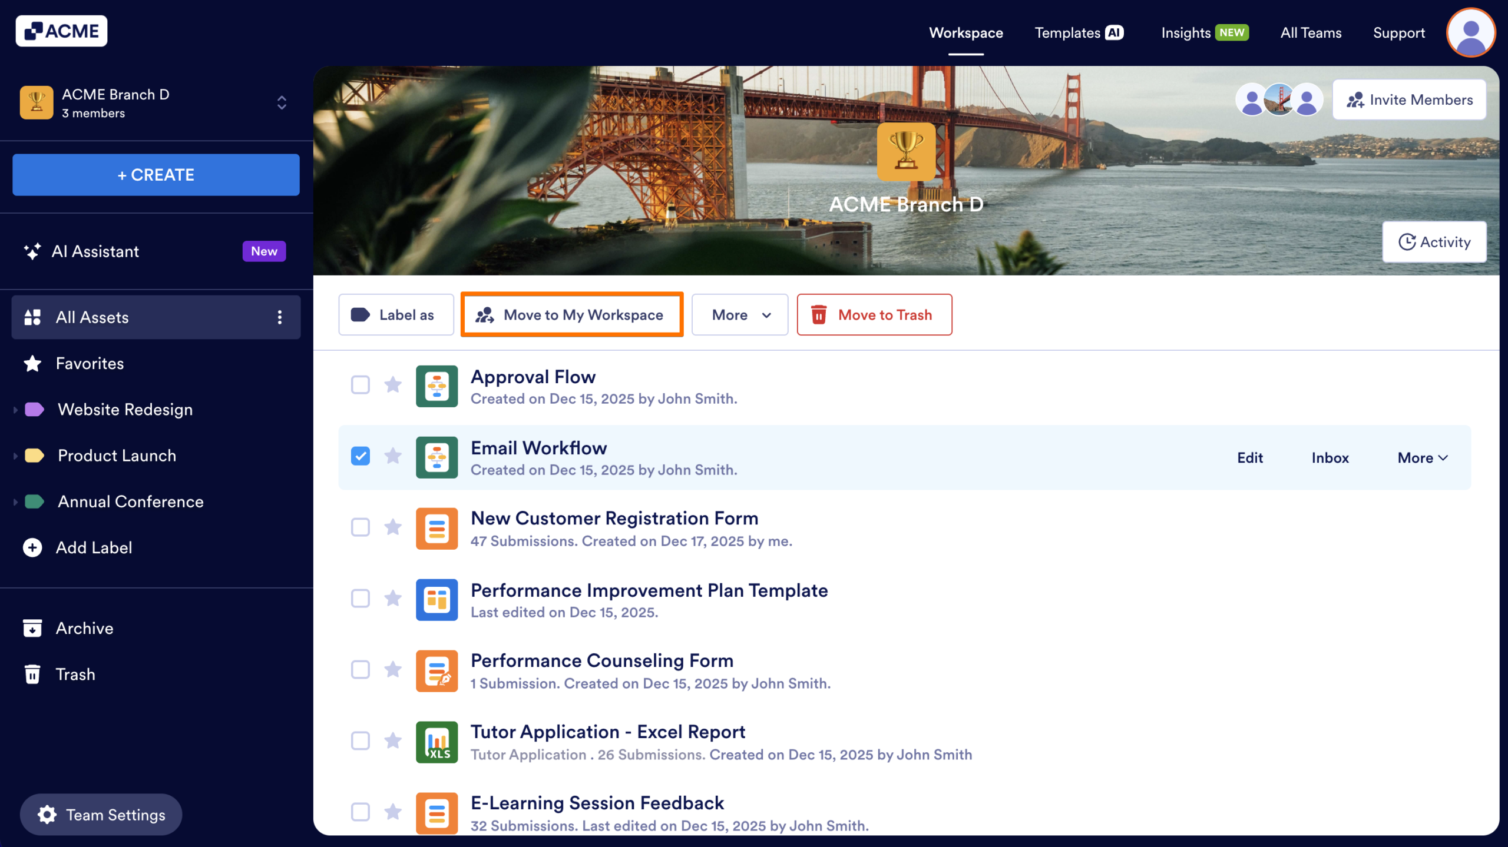
Task: Star the Performance Counseling Form
Action: tap(393, 670)
